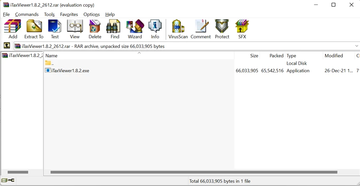Click the iTaxViewer1.8.2.exe file icon
The image size is (360, 186).
click(x=48, y=71)
